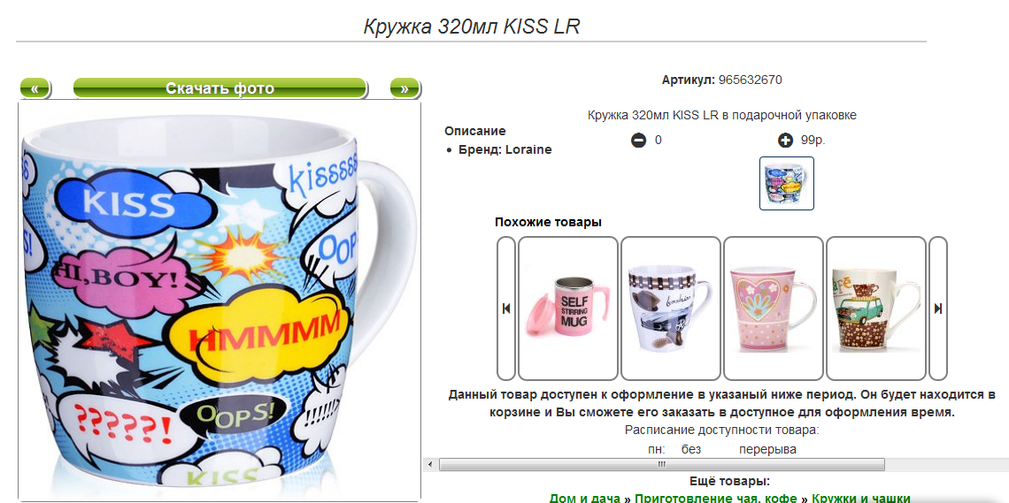Screen dimensions: 1009x503
Task: Click the 99р. price label
Action: [813, 140]
